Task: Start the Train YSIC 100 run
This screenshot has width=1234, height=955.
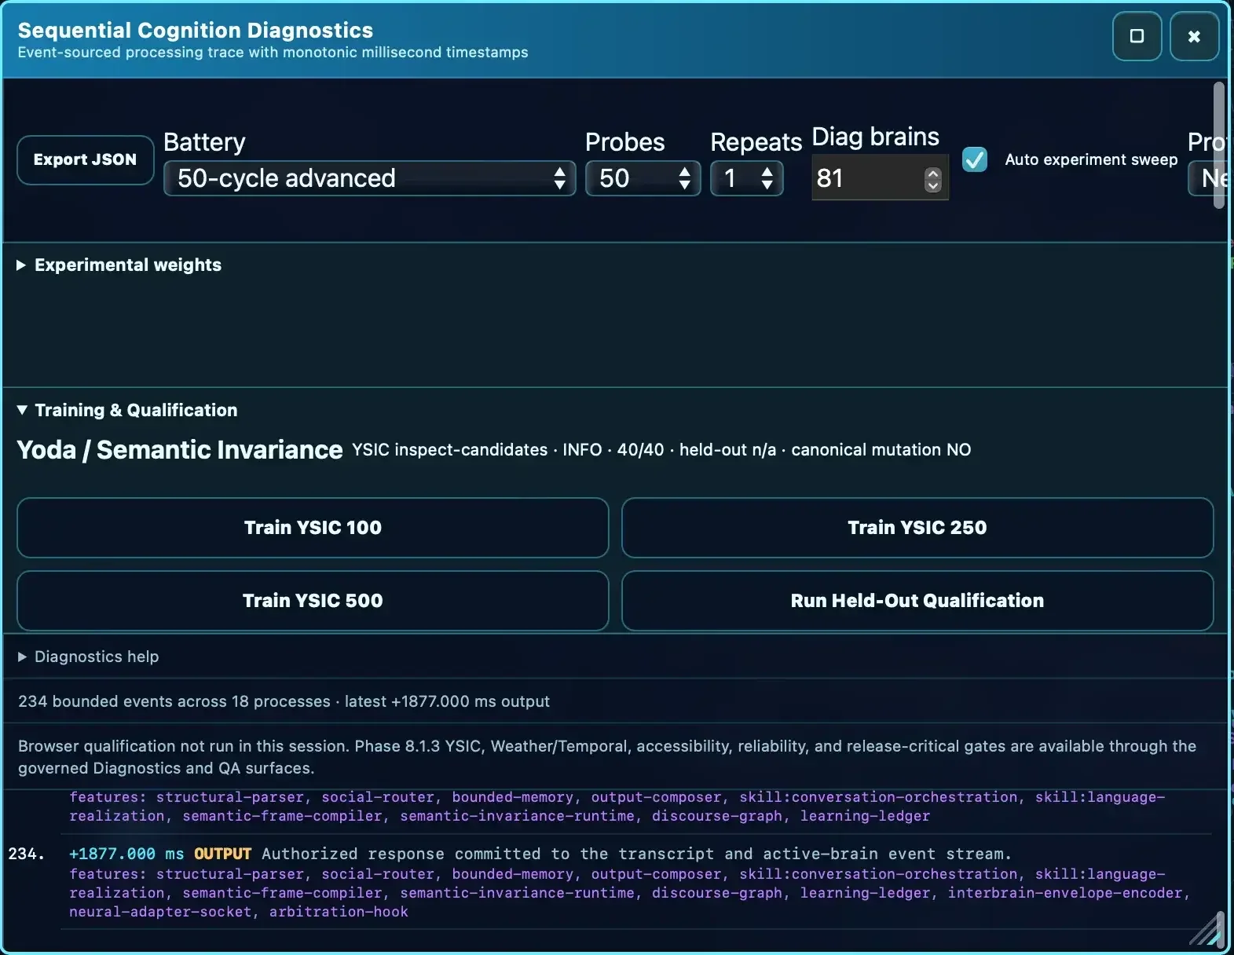Action: pos(313,528)
